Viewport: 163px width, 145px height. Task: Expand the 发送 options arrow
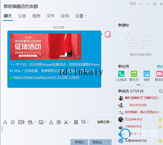click(x=108, y=142)
